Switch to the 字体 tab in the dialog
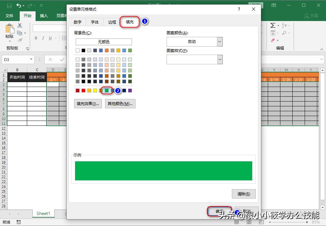The height and width of the screenshot is (226, 326). pyautogui.click(x=94, y=22)
